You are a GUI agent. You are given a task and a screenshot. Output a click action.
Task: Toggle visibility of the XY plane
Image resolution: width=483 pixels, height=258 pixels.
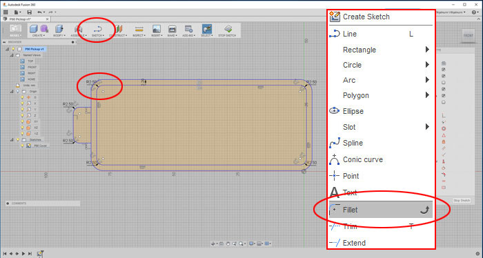[22, 121]
